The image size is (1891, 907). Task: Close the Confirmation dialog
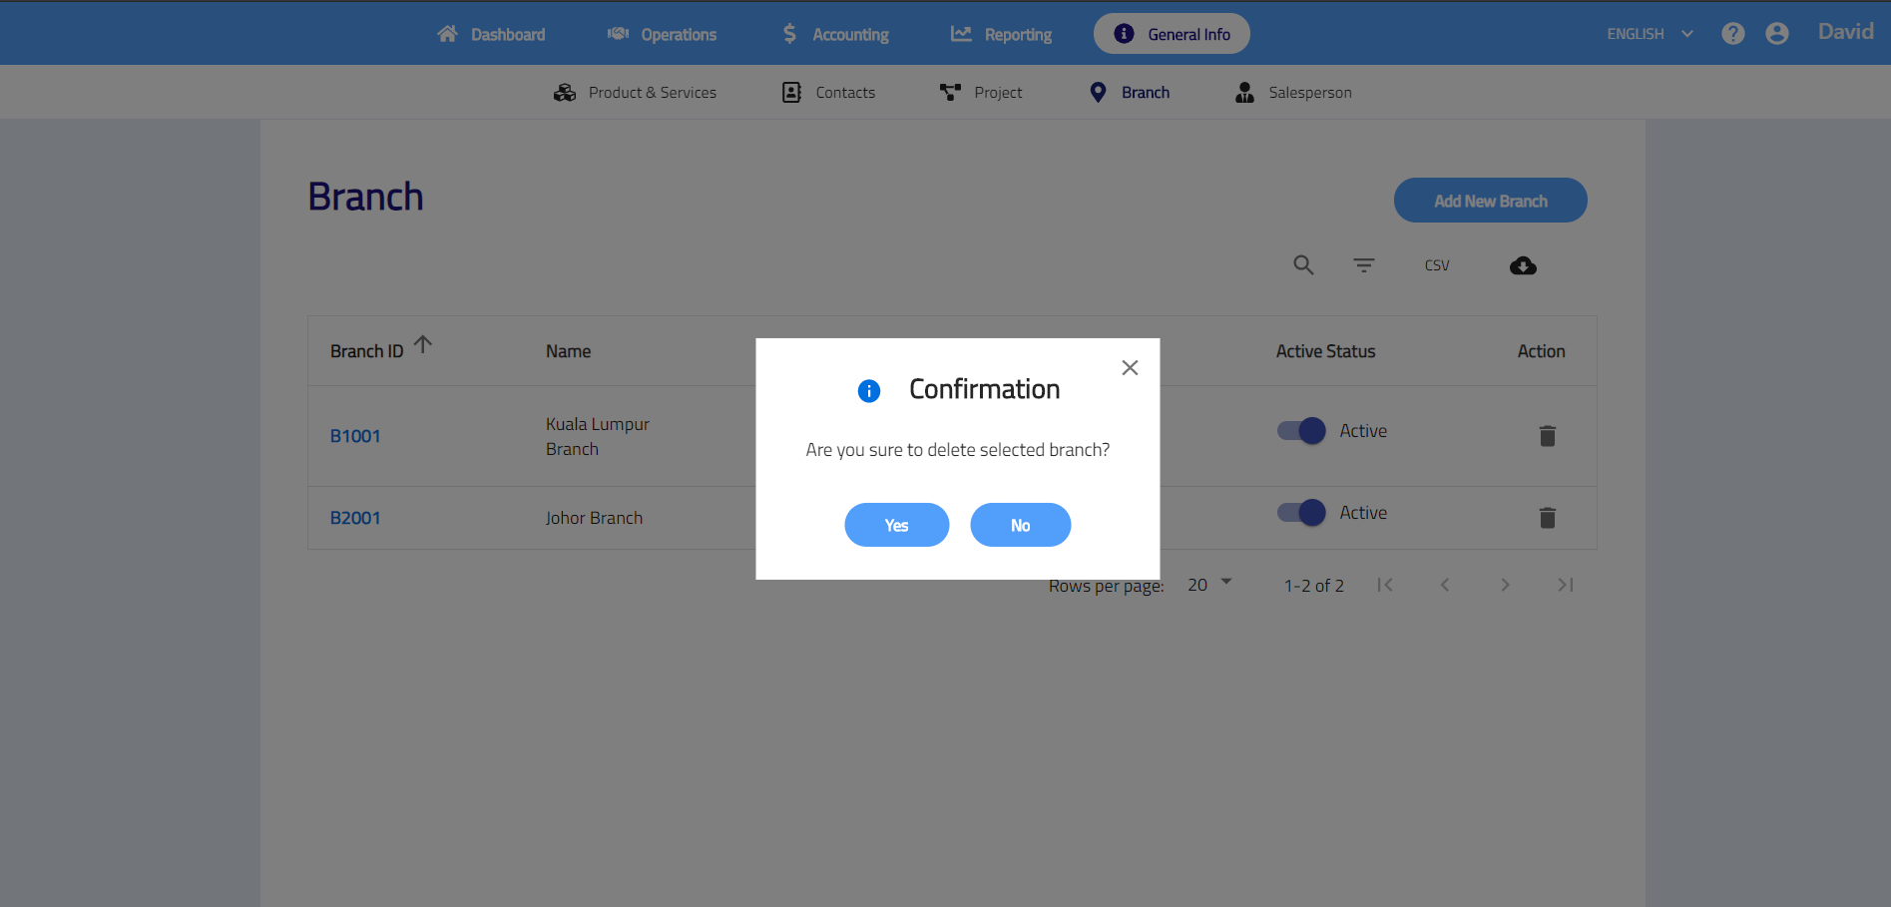click(1130, 368)
